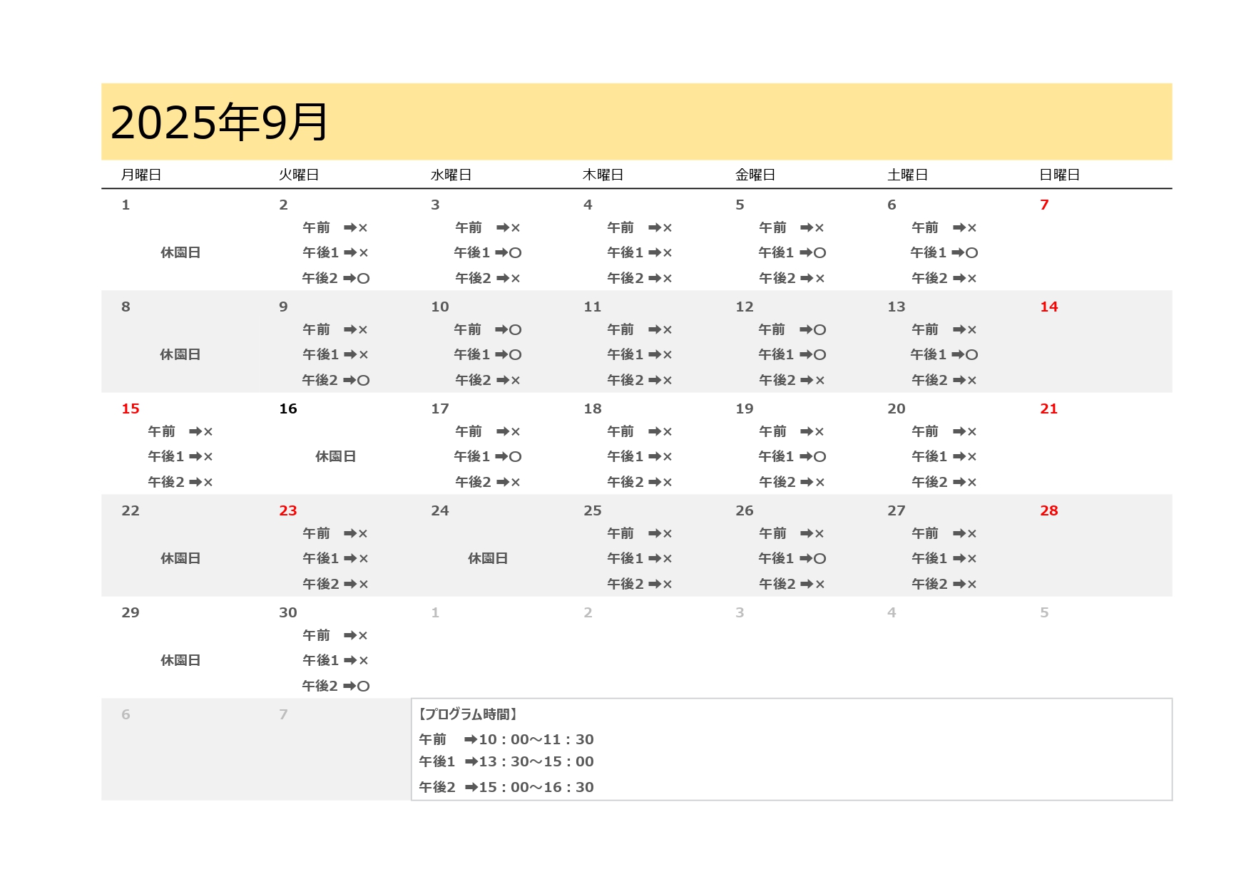Click the date number 30
Viewport: 1251px width, 884px height.
288,612
